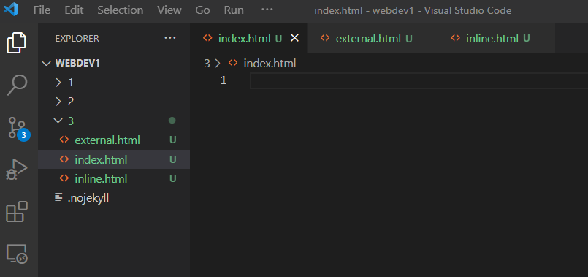Click HTML icon beside inline.html in tree
588x277 pixels.
pyautogui.click(x=64, y=178)
